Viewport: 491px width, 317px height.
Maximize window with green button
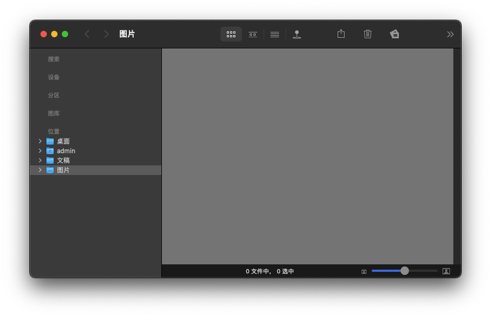pos(65,34)
